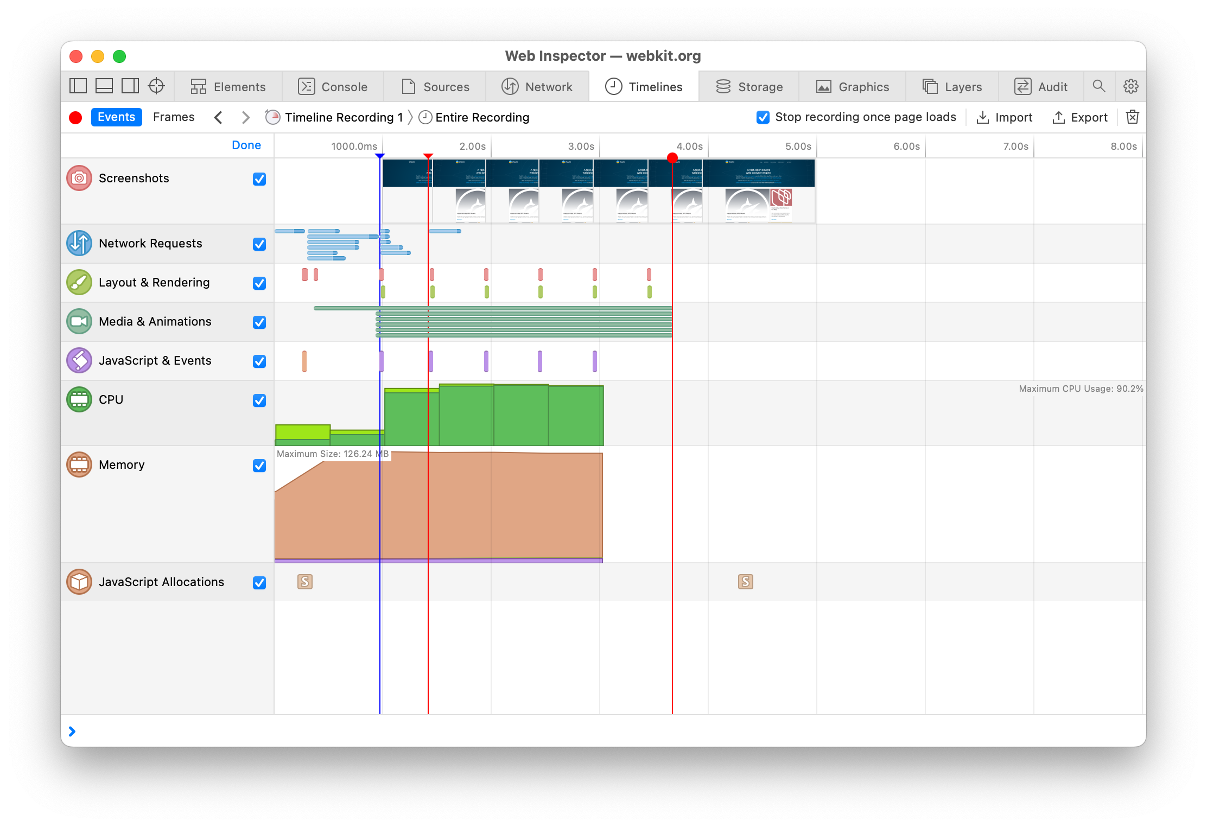The image size is (1207, 827).
Task: Dock inspector to bottom icon
Action: click(104, 86)
